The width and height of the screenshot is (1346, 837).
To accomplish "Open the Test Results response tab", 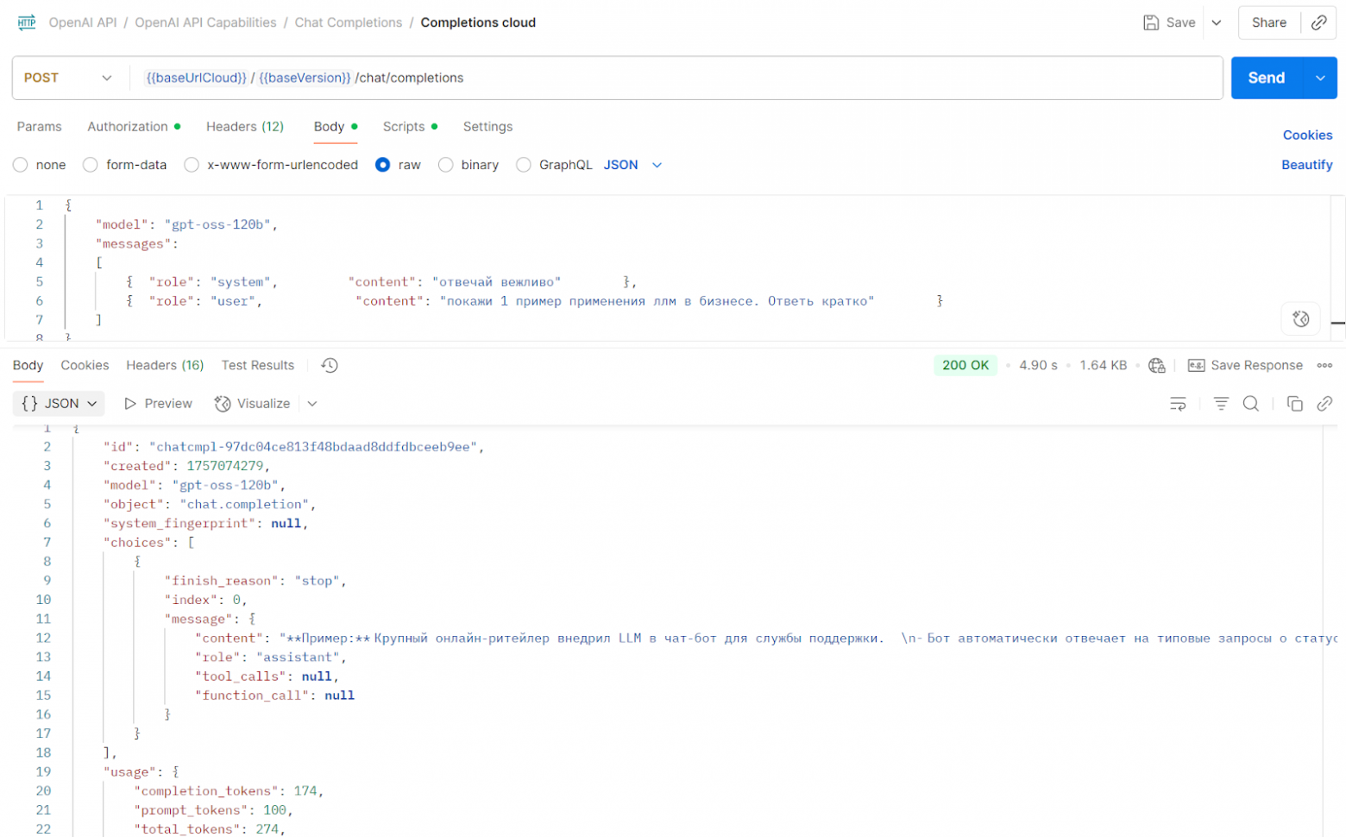I will [x=257, y=366].
